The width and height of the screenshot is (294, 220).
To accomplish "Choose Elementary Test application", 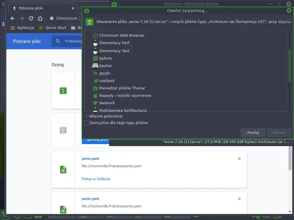I will coord(114,51).
